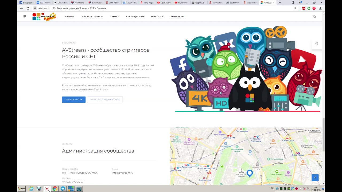
Task: Click the colorful grid app taskbar icon
Action: coord(71,189)
